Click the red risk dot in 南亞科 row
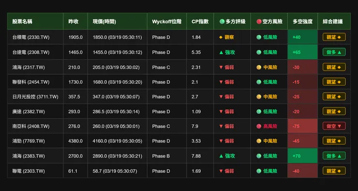 (259, 126)
